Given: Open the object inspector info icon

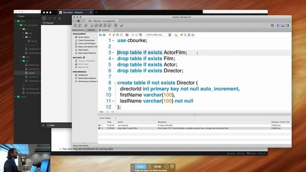Looking at the screenshot, I should (x=86, y=25).
